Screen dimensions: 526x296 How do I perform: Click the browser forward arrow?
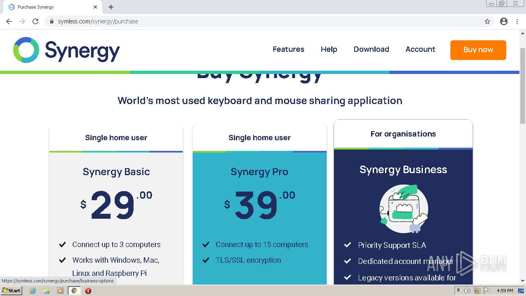click(x=22, y=21)
